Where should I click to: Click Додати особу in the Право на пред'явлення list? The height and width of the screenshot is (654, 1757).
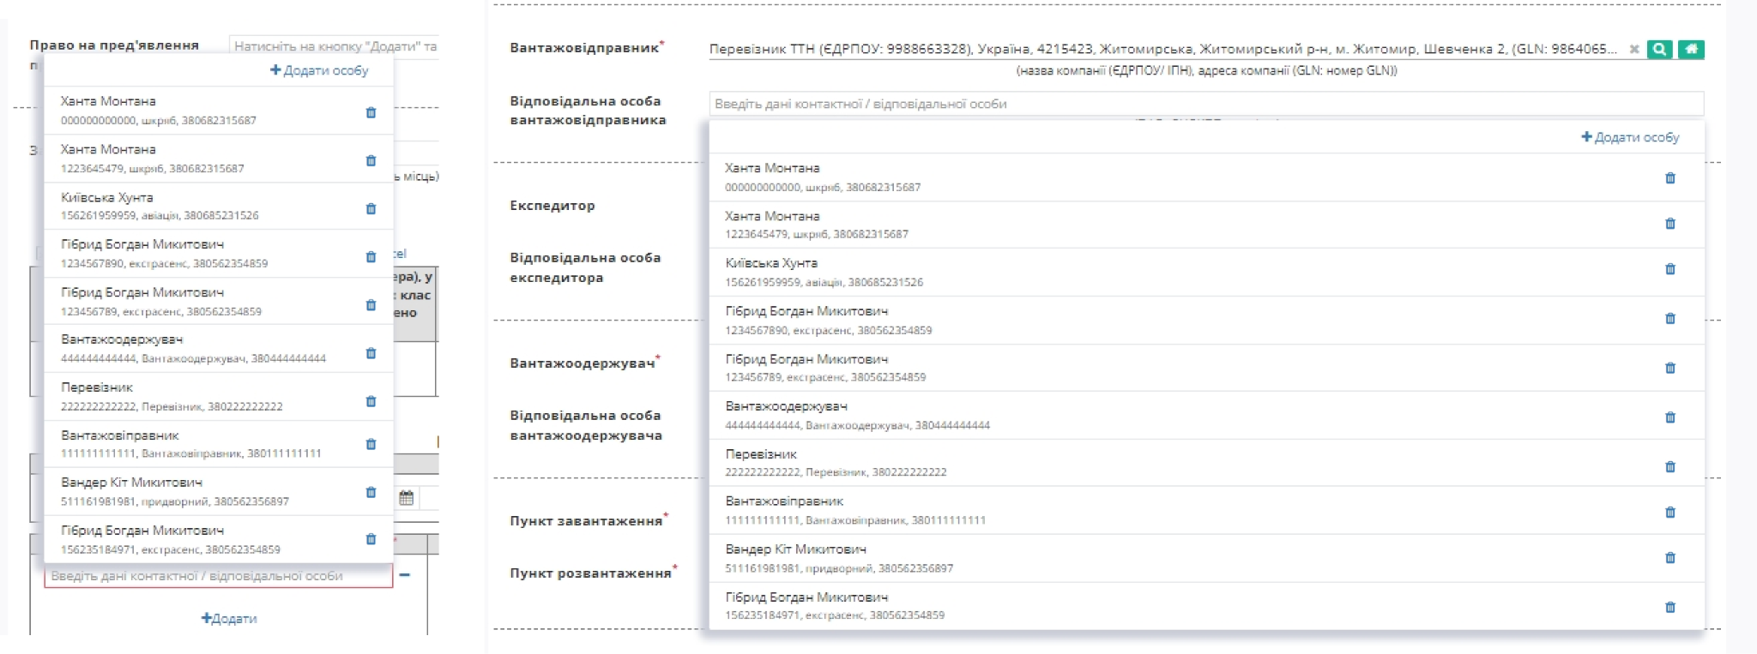[319, 70]
